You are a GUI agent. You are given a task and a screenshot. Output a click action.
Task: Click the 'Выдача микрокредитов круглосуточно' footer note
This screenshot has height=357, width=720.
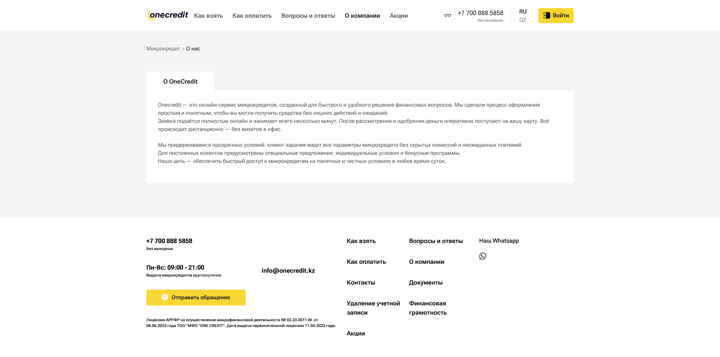[184, 275]
